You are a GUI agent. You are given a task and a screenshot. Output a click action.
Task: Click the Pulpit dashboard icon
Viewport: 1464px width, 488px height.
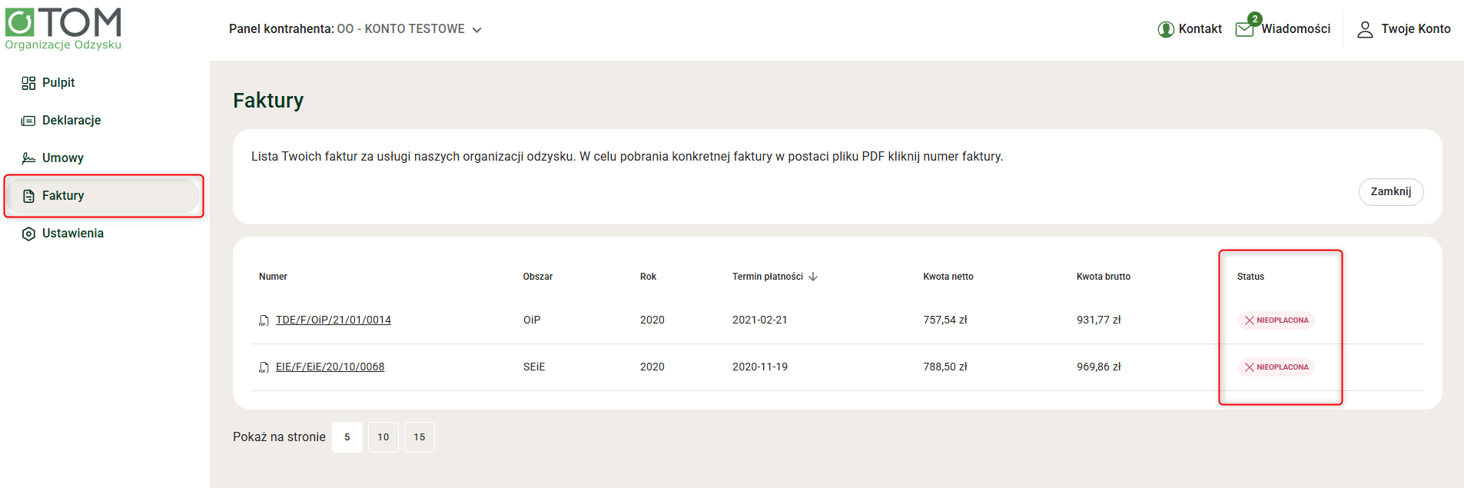[x=28, y=83]
